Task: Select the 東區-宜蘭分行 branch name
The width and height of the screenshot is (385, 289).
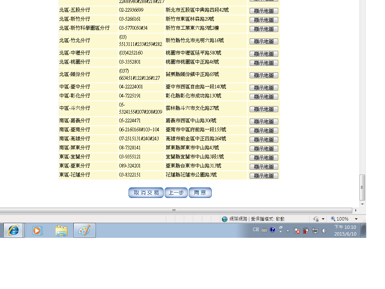Action: [75, 157]
